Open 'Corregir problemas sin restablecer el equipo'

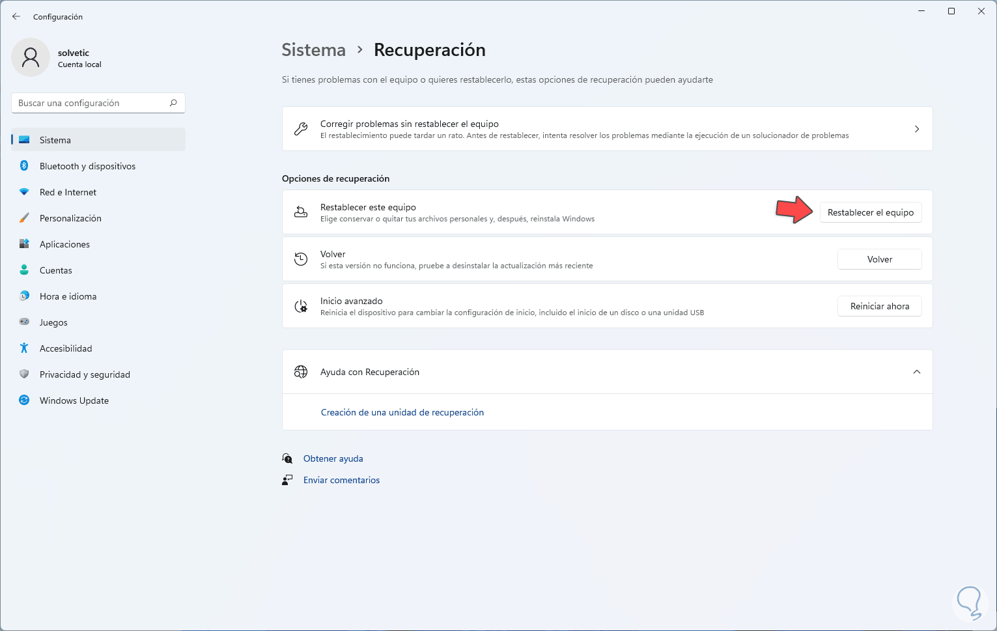[607, 129]
